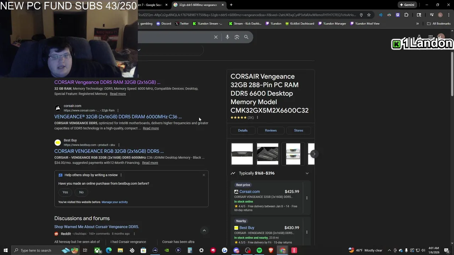454x255 pixels.
Task: Open the Twitch extension icon in toolbar
Action: pos(398,15)
